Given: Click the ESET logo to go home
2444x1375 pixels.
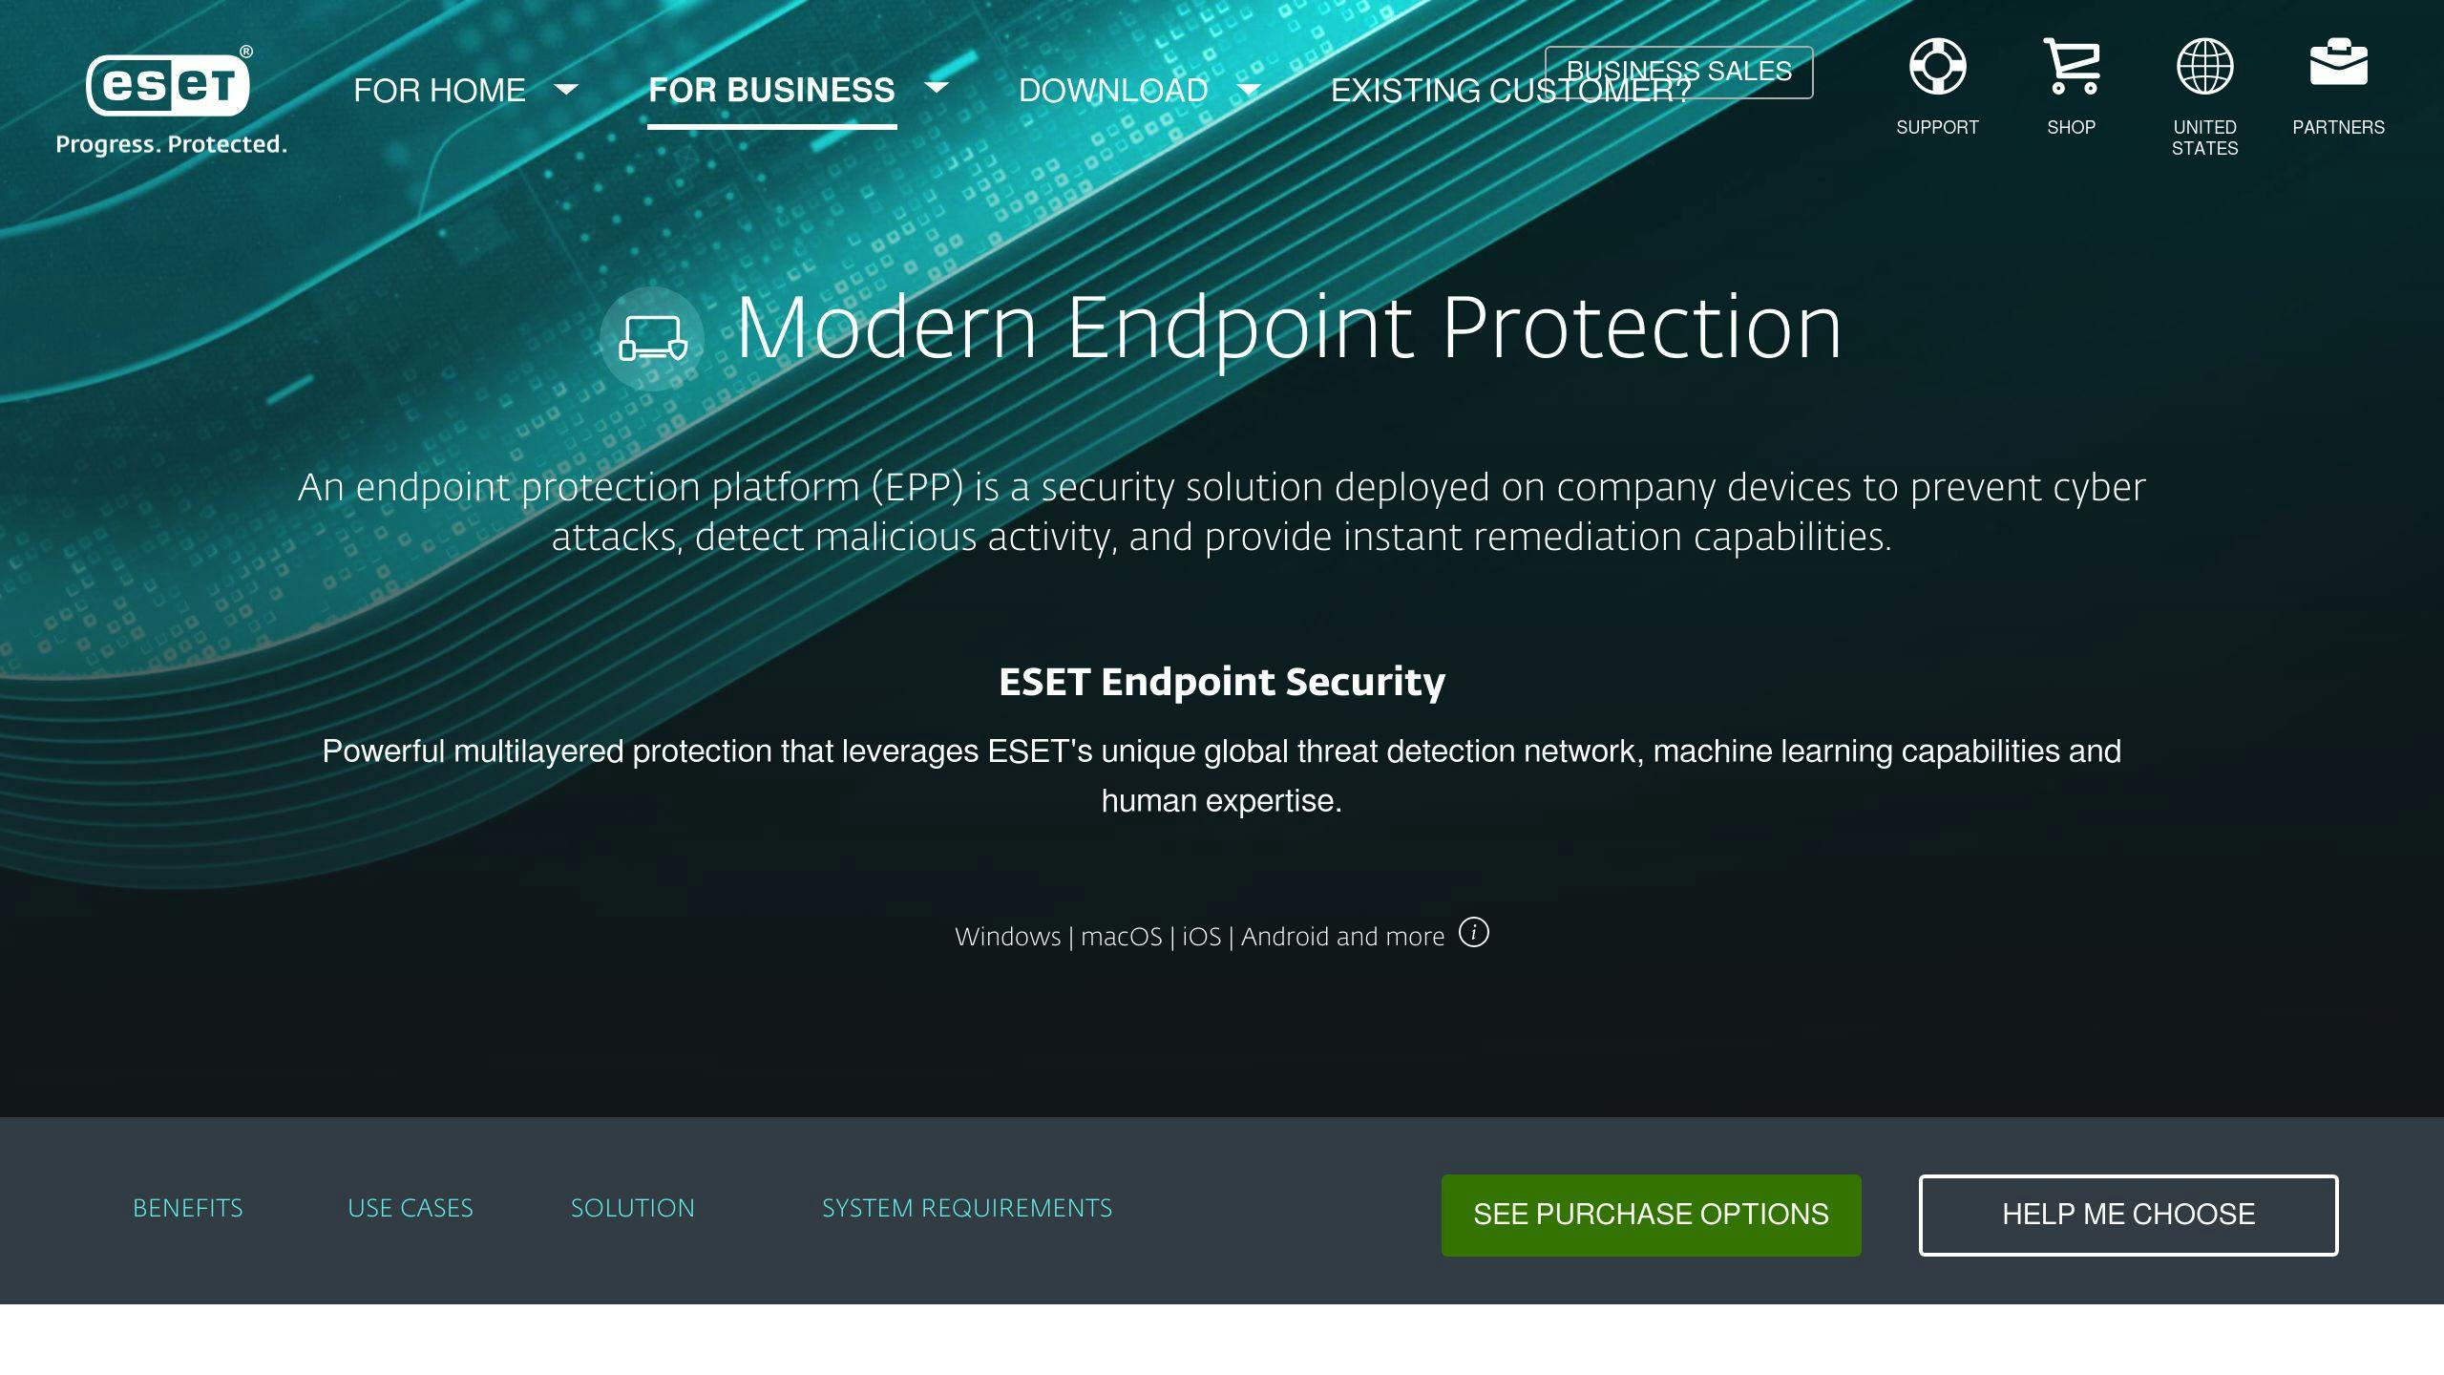Looking at the screenshot, I should tap(168, 84).
